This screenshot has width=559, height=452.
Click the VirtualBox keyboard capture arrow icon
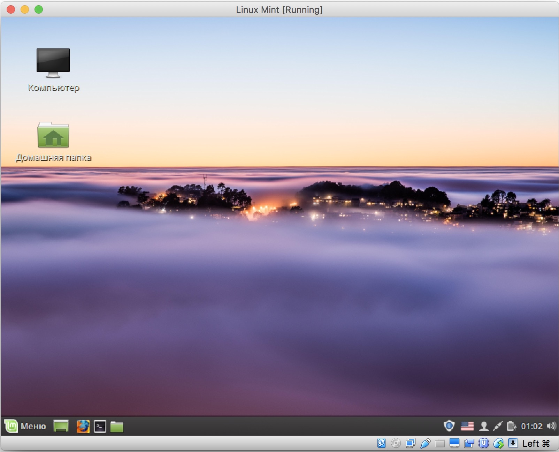coord(513,443)
